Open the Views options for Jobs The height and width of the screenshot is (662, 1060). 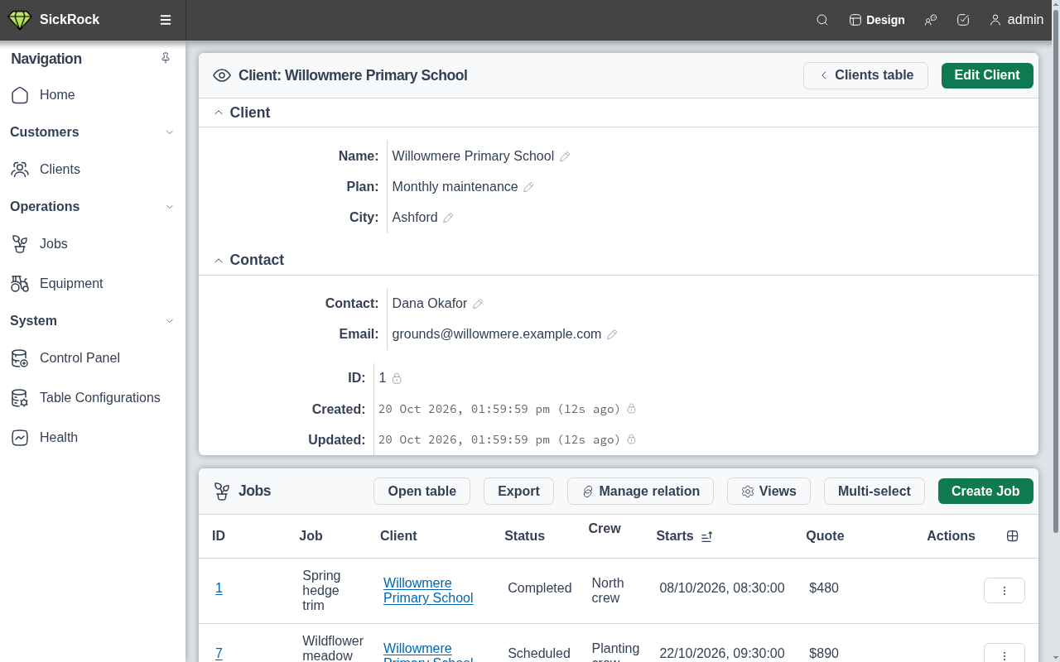(768, 491)
